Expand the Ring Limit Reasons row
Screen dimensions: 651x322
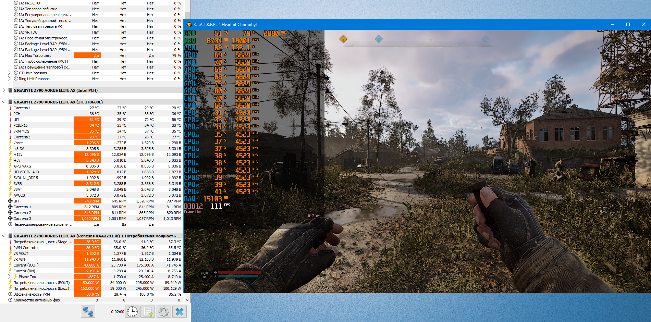(x=9, y=79)
